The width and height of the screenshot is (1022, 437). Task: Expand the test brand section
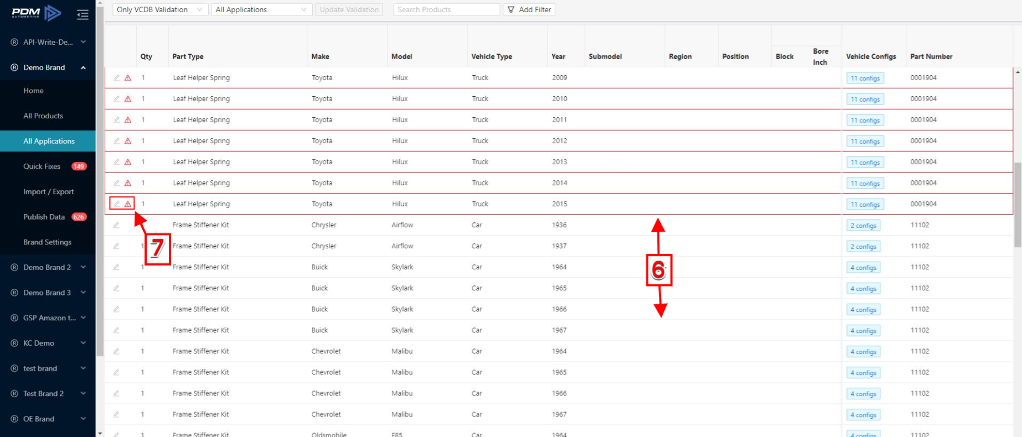coord(83,368)
